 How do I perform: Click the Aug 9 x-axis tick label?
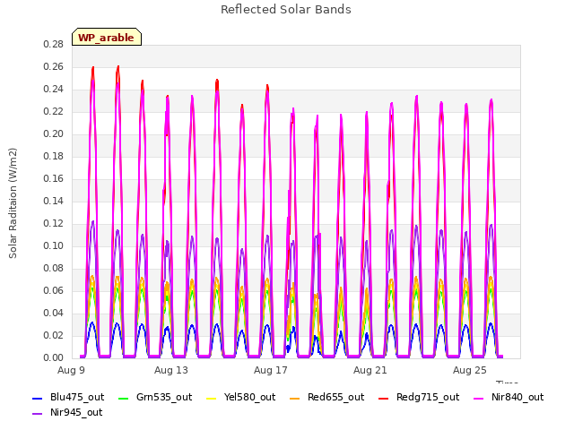(71, 370)
